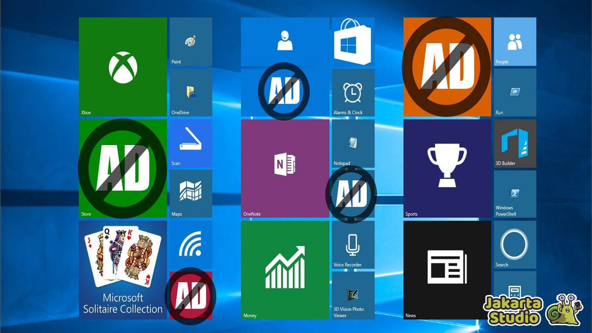
Task: Open the green Money tile
Action: [285, 270]
